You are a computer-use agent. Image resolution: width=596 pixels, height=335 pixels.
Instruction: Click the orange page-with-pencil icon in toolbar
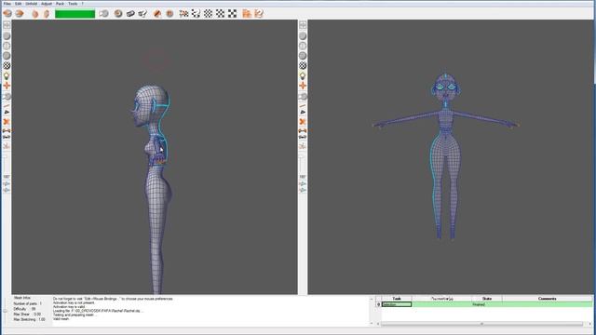click(259, 14)
